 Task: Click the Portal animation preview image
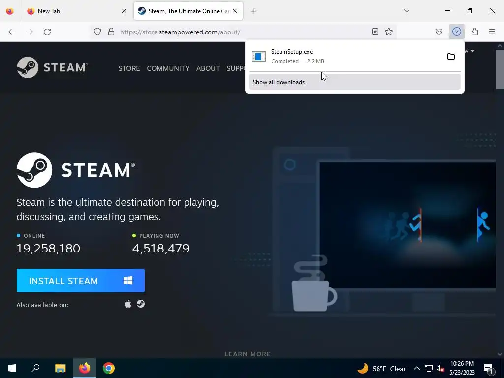click(x=408, y=225)
